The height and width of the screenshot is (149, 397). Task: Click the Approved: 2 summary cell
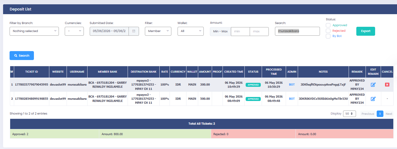pos(54,134)
